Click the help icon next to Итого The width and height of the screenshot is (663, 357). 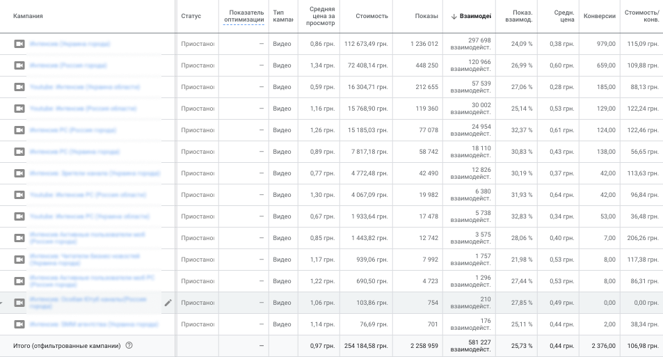click(x=129, y=345)
